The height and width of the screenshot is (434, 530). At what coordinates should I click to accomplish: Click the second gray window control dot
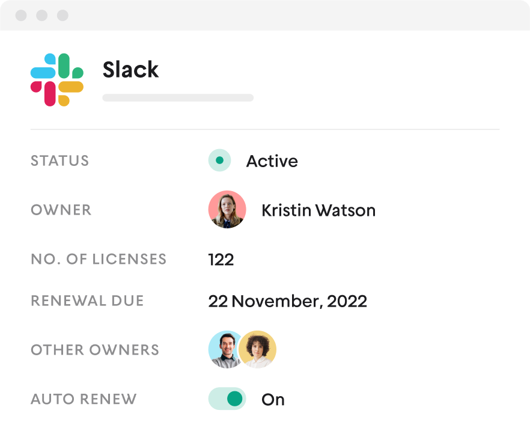pyautogui.click(x=42, y=15)
